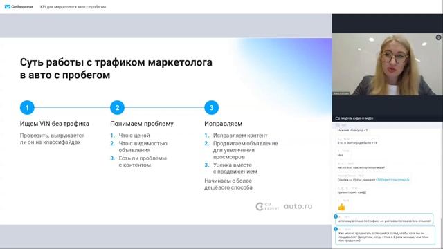Image resolution: width=443 pixels, height=249 pixels.
Task: Click the 'Что с видимостью объявления' list item
Action: [138, 147]
